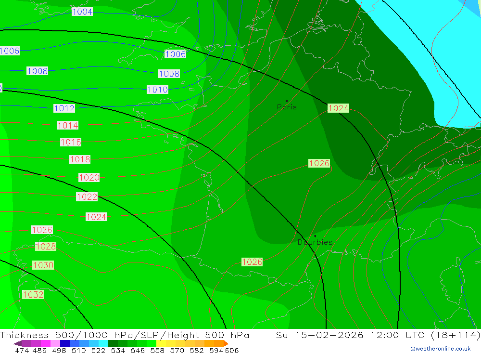Click the darkest green legend swatch
This screenshot has height=353, width=481.
(x=113, y=343)
